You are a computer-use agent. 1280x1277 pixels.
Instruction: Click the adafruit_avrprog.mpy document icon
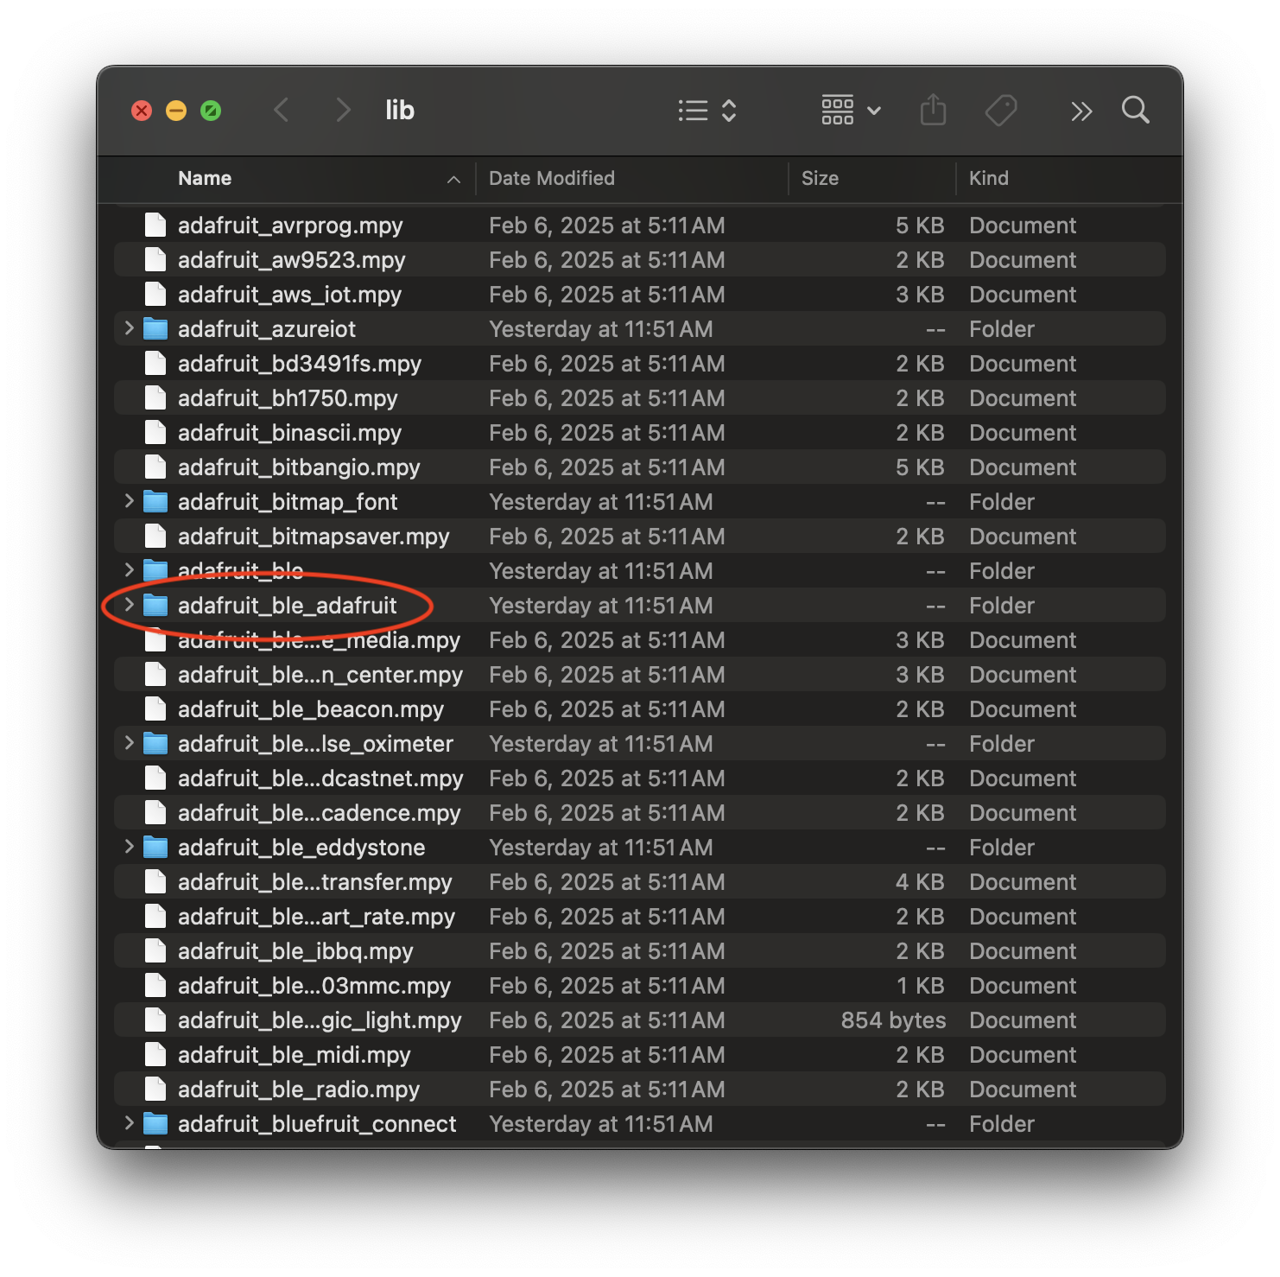tap(155, 226)
